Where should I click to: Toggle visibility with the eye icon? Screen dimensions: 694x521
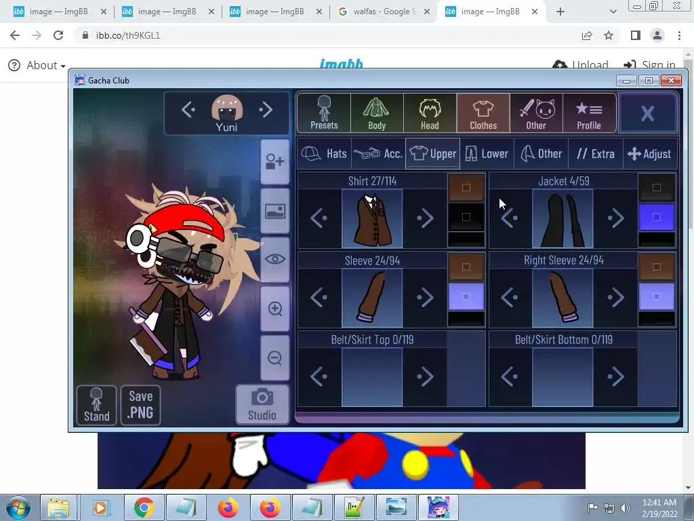[275, 260]
